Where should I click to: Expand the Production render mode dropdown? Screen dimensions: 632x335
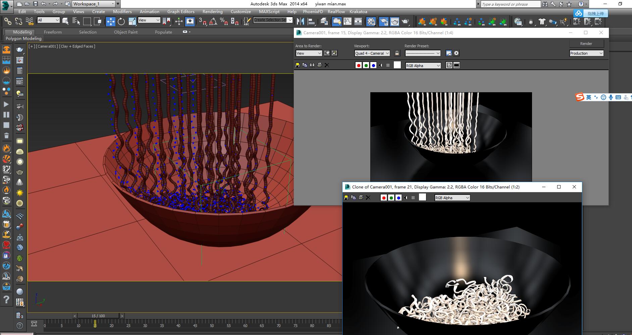[586, 53]
